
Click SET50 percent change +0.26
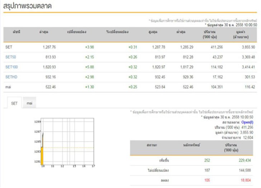(133, 57)
